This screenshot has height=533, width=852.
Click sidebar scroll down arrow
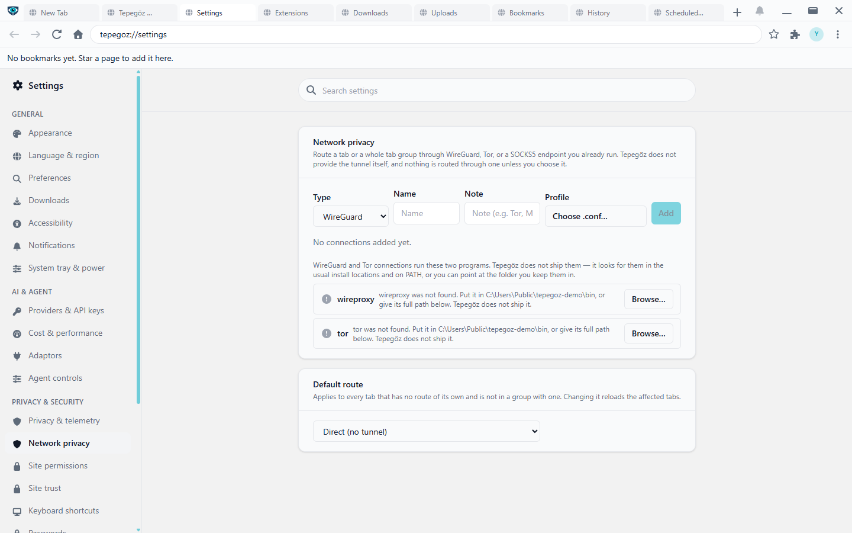pyautogui.click(x=138, y=529)
